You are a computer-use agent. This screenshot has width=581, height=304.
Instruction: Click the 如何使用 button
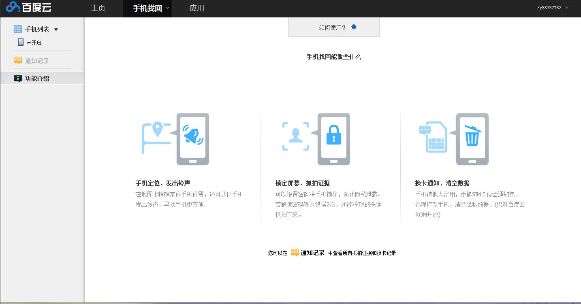pyautogui.click(x=333, y=27)
